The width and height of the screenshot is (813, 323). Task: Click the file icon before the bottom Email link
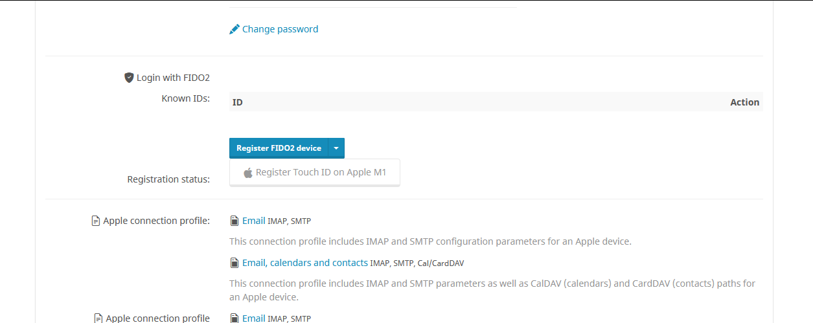235,318
